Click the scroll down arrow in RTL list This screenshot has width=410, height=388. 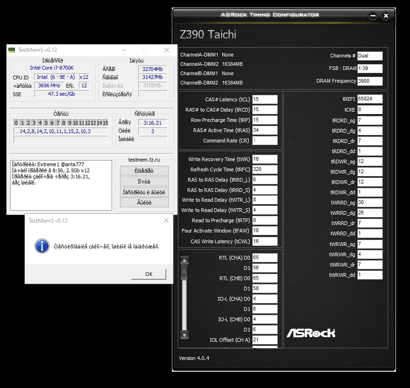click(x=184, y=335)
